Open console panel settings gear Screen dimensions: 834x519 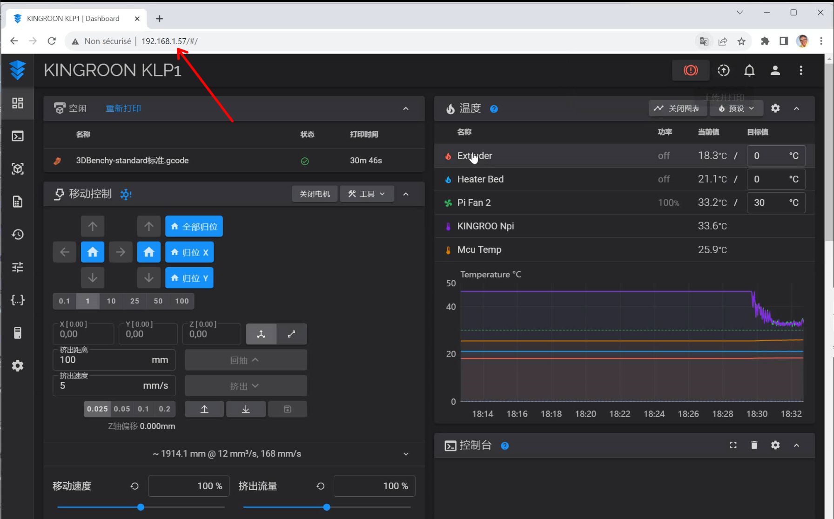tap(775, 445)
